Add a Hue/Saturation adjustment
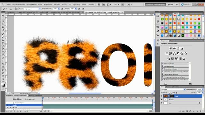This screenshot has height=115, width=205. pos(171,53)
